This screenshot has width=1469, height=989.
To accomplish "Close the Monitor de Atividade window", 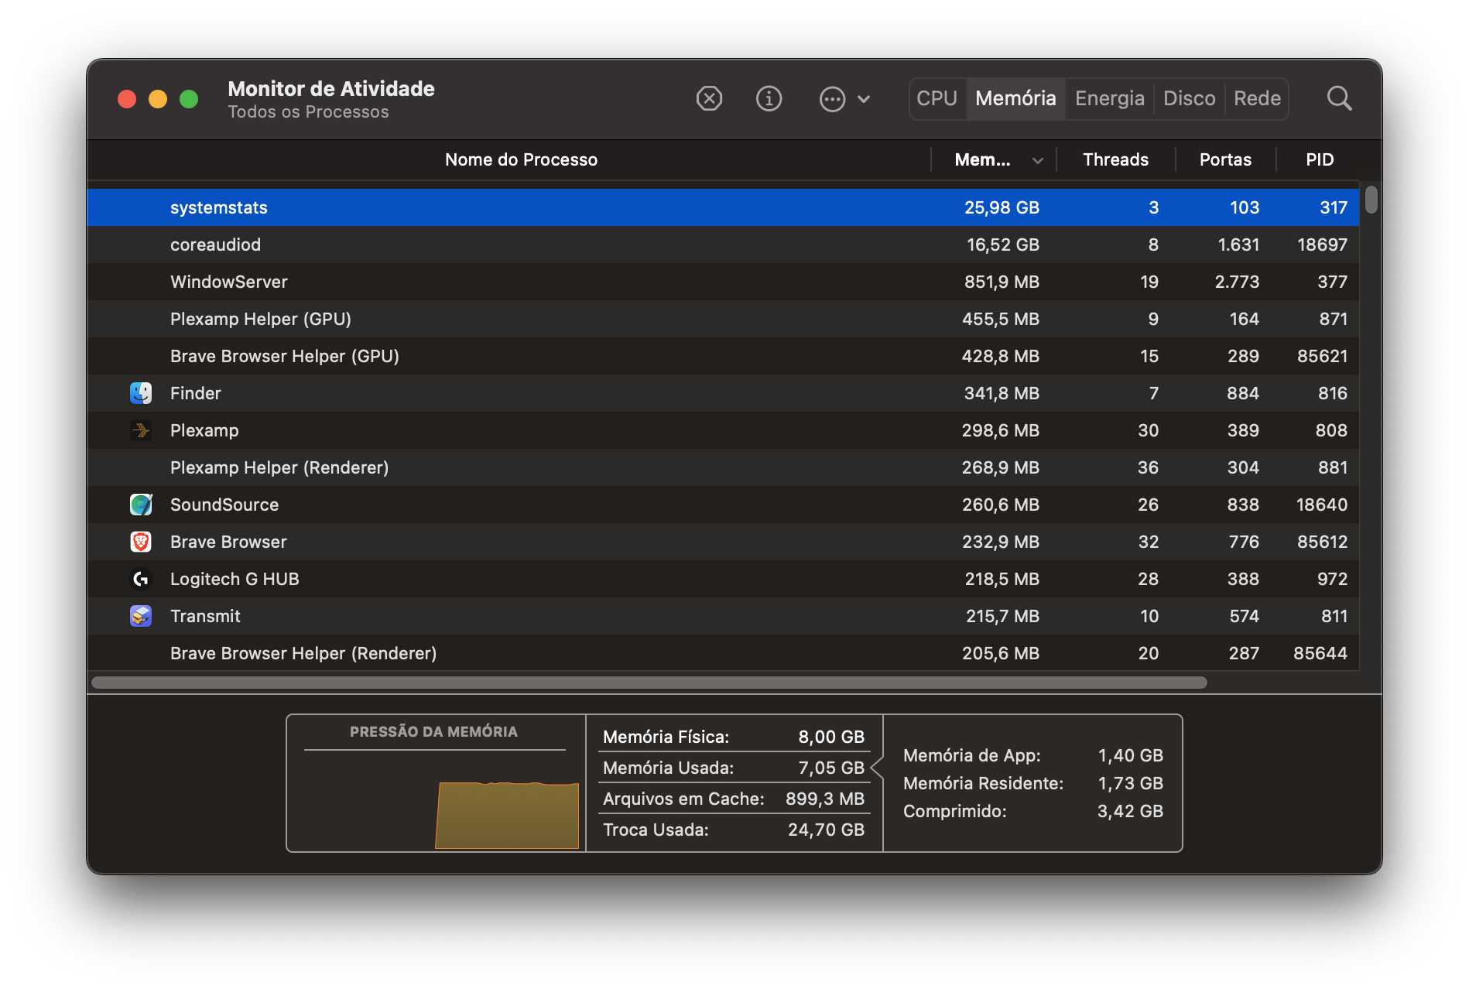I will [x=127, y=99].
